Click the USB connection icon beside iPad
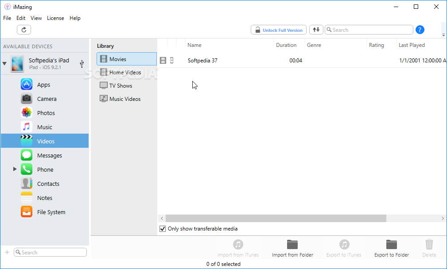Viewport: 447px width, 269px height. pos(82,64)
